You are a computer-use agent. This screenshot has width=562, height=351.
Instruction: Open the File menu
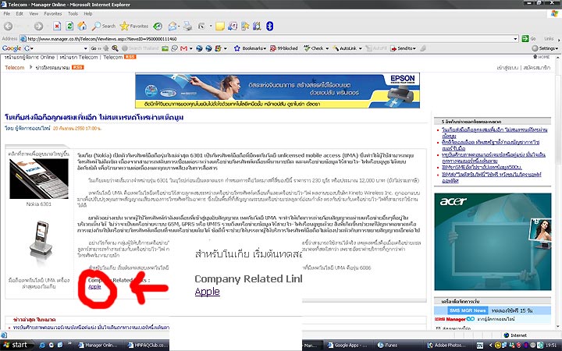7,13
